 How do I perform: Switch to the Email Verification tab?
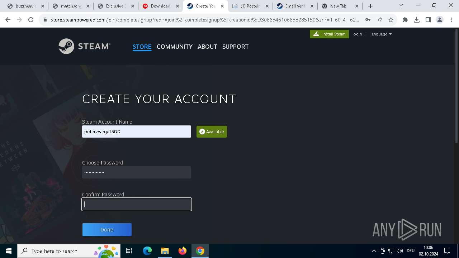pos(295,6)
